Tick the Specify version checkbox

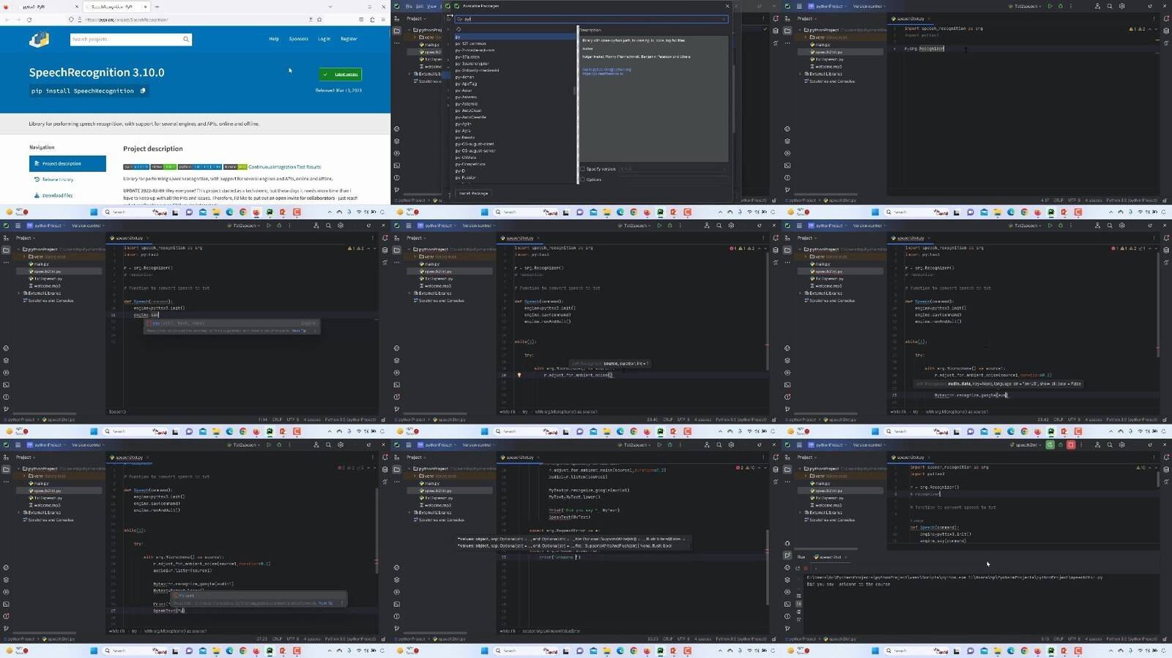pos(583,169)
